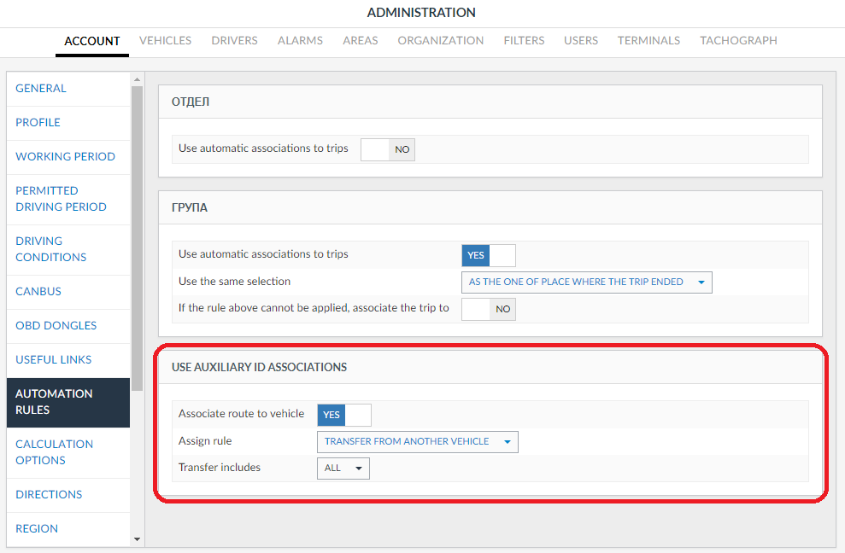Disable ГРУПА automatic associations to trips

click(488, 255)
